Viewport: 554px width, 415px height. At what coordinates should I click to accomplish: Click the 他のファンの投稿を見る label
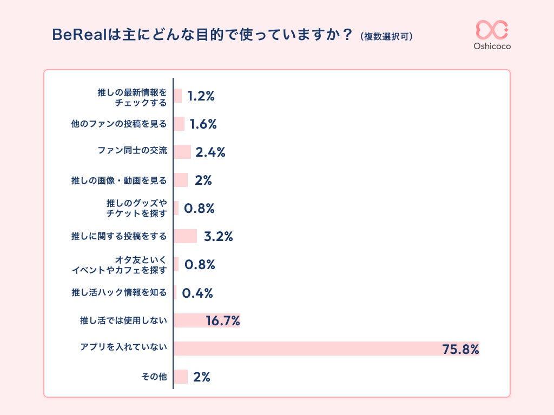(119, 124)
